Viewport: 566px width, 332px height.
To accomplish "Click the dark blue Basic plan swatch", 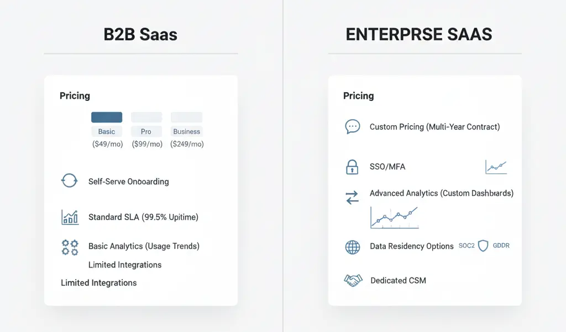I will pyautogui.click(x=107, y=117).
